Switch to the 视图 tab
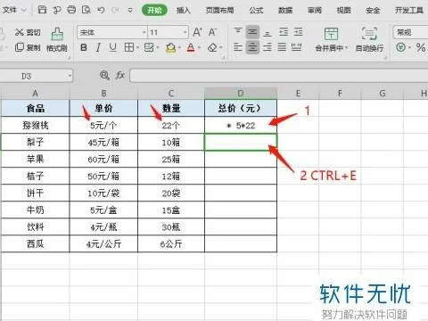The width and height of the screenshot is (428, 321). (343, 11)
